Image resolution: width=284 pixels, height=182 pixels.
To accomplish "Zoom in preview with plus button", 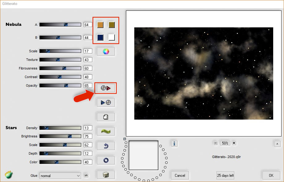I will pyautogui.click(x=234, y=143).
